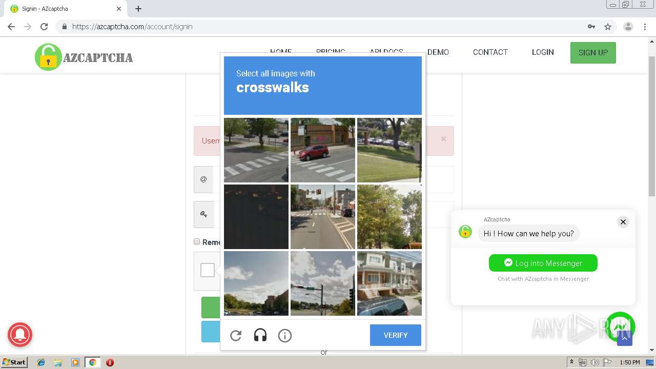Close the AZcaptcha chat popup
The height and width of the screenshot is (369, 656).
tap(623, 222)
